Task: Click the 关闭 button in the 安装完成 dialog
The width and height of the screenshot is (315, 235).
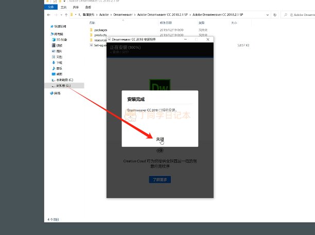Action: coord(160,139)
